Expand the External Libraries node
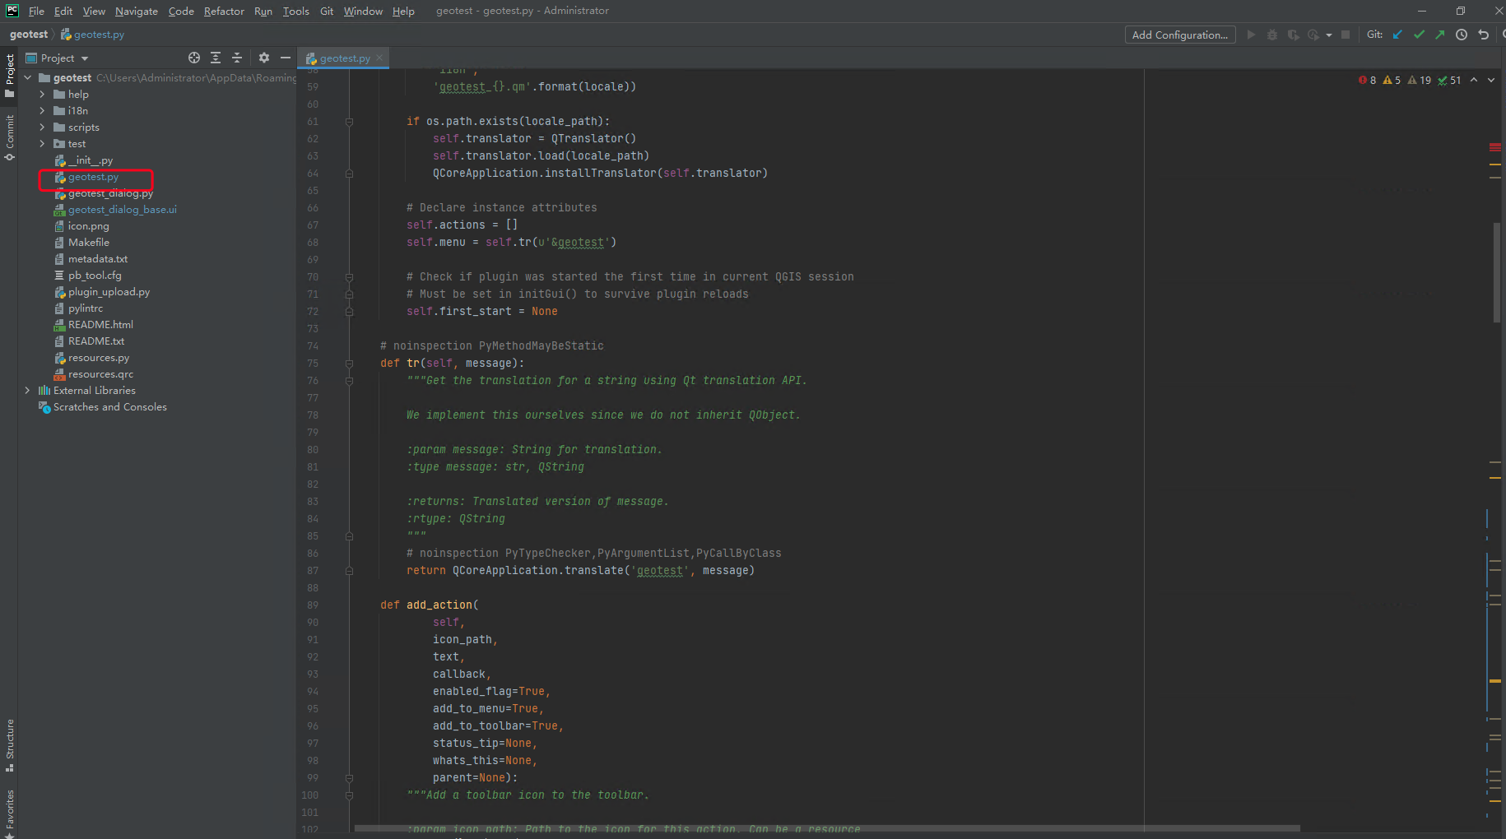The width and height of the screenshot is (1506, 839). click(27, 391)
